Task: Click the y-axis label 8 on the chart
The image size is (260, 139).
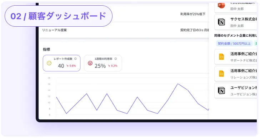Action: click(49, 109)
